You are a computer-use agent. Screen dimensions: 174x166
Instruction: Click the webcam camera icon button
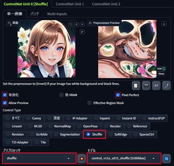[x=146, y=86]
